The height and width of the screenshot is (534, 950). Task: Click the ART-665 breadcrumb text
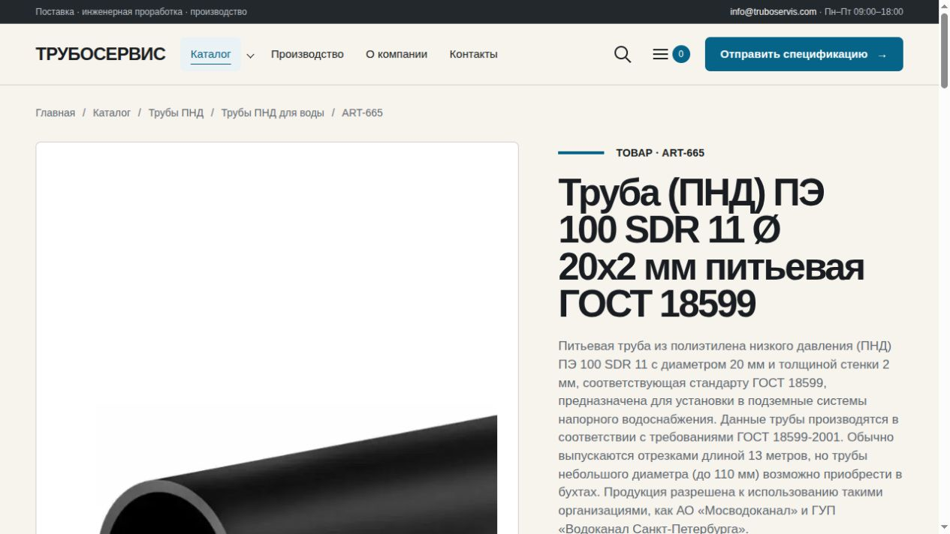point(362,112)
